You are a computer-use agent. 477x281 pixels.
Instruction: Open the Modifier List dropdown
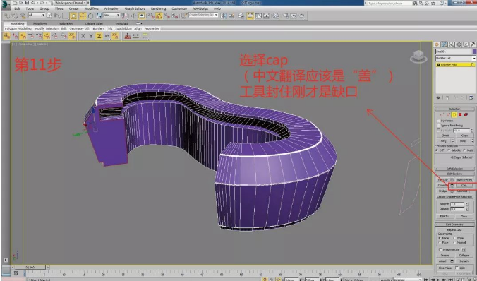(x=456, y=58)
